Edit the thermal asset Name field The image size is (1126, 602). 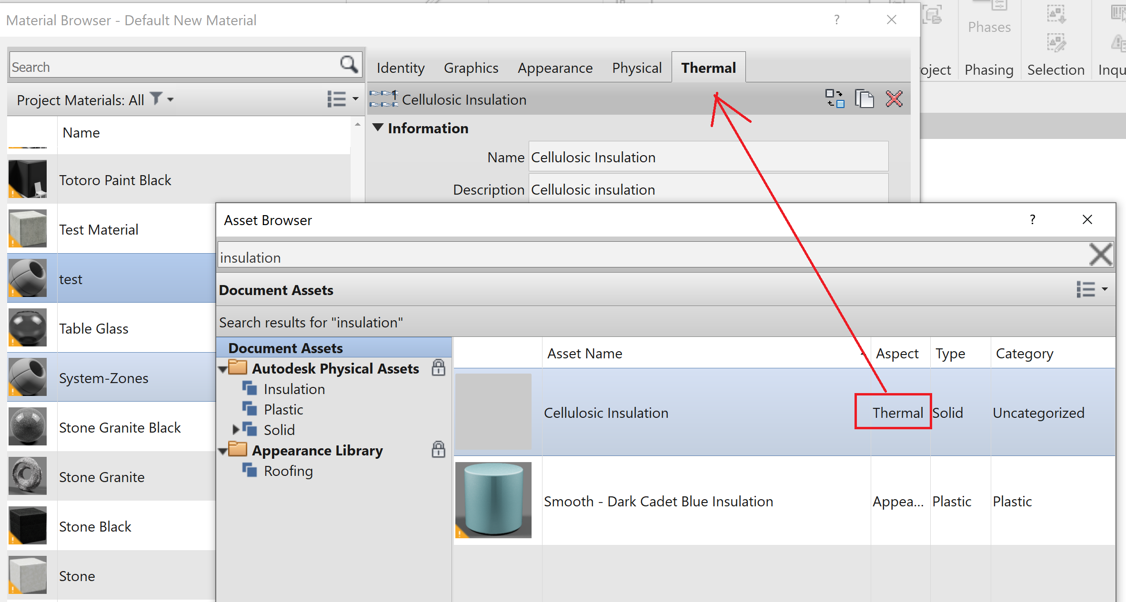[708, 157]
